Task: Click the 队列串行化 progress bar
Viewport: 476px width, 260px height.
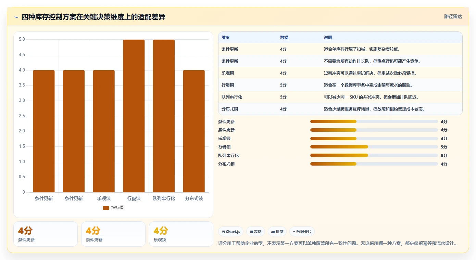Action: click(x=374, y=155)
